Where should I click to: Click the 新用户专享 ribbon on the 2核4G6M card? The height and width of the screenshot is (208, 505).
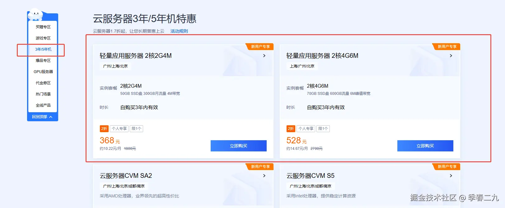[446, 47]
